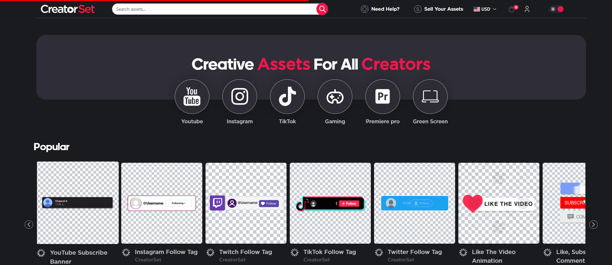Open the Need Help? link
612x265 pixels.
[385, 9]
